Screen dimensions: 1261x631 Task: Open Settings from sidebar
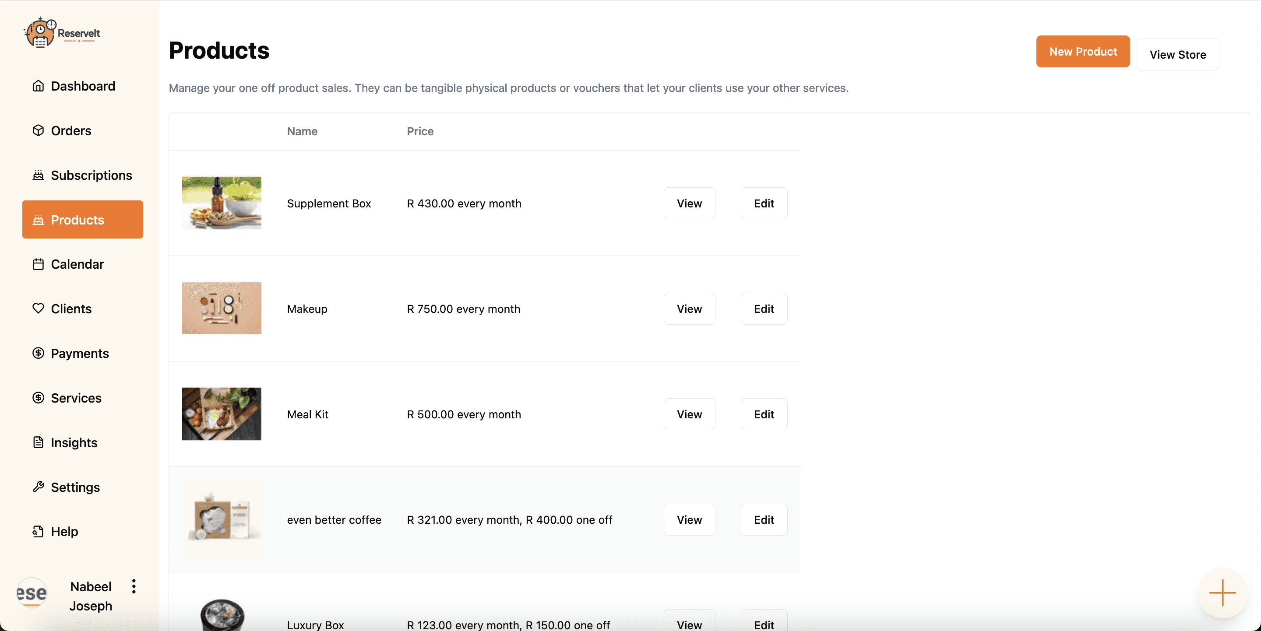83,487
